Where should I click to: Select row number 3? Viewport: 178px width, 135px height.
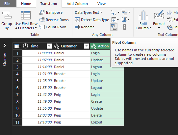[x=17, y=67]
